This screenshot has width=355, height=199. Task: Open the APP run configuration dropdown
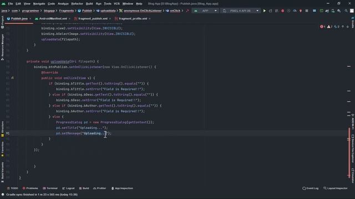(205, 11)
